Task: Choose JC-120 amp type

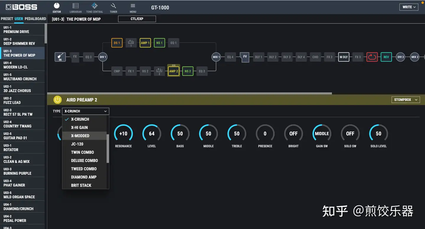Action: [84, 144]
